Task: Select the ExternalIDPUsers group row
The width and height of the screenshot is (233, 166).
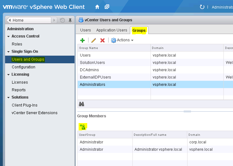Action: (x=155, y=77)
